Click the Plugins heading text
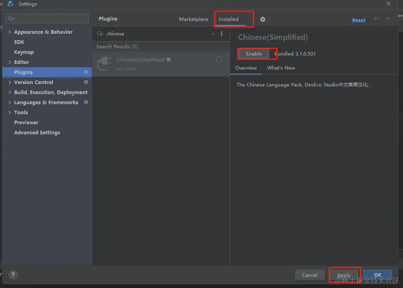This screenshot has width=403, height=288. click(x=108, y=19)
